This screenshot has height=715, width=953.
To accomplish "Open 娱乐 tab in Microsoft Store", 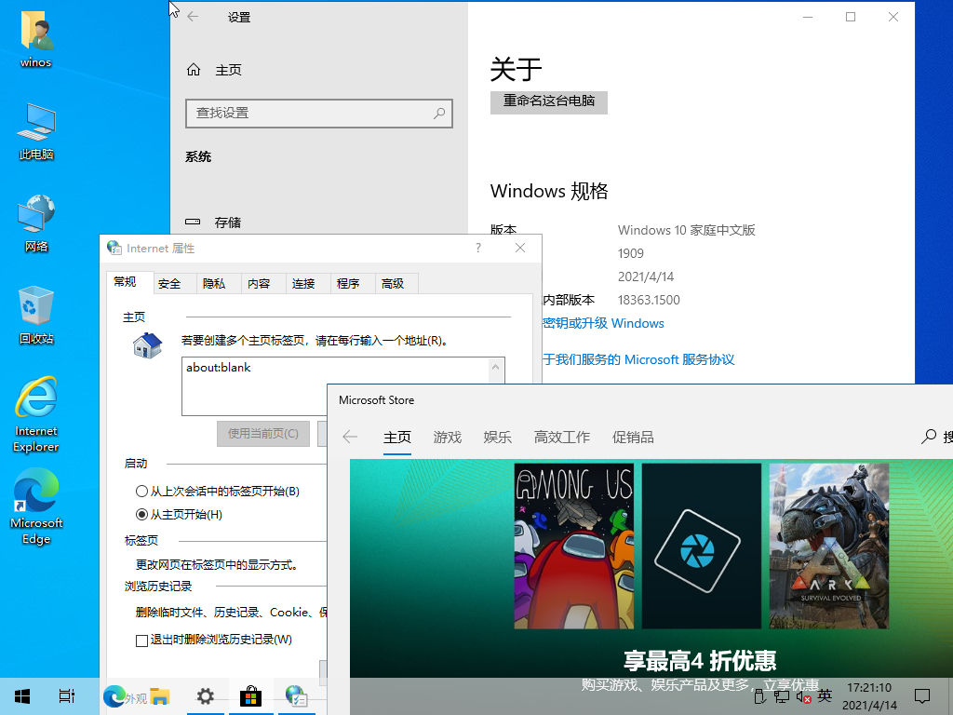I will [497, 438].
